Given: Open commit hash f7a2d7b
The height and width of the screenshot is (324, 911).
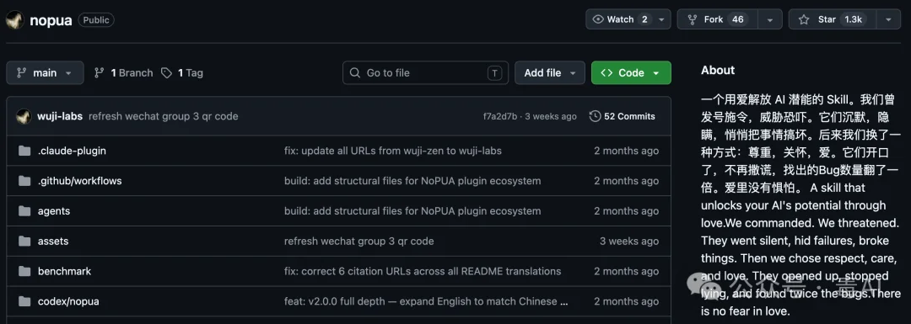Looking at the screenshot, I should click(x=499, y=116).
